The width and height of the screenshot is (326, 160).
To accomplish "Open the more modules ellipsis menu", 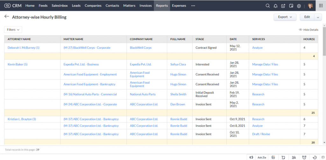I will pos(193,6).
